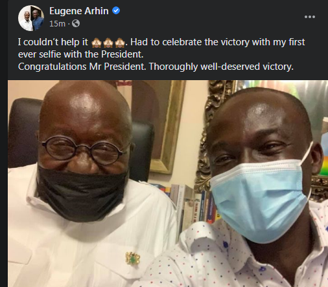Viewport: 328px width, 287px height.
Task: Click the 'Congratulations Mr President' text line
Action: point(156,67)
